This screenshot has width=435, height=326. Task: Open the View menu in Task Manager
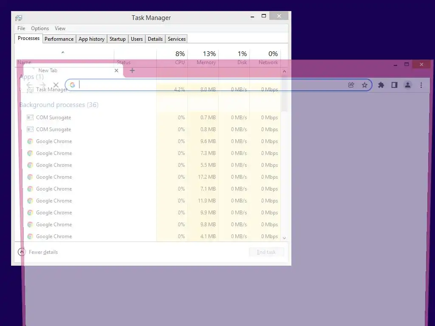point(60,28)
